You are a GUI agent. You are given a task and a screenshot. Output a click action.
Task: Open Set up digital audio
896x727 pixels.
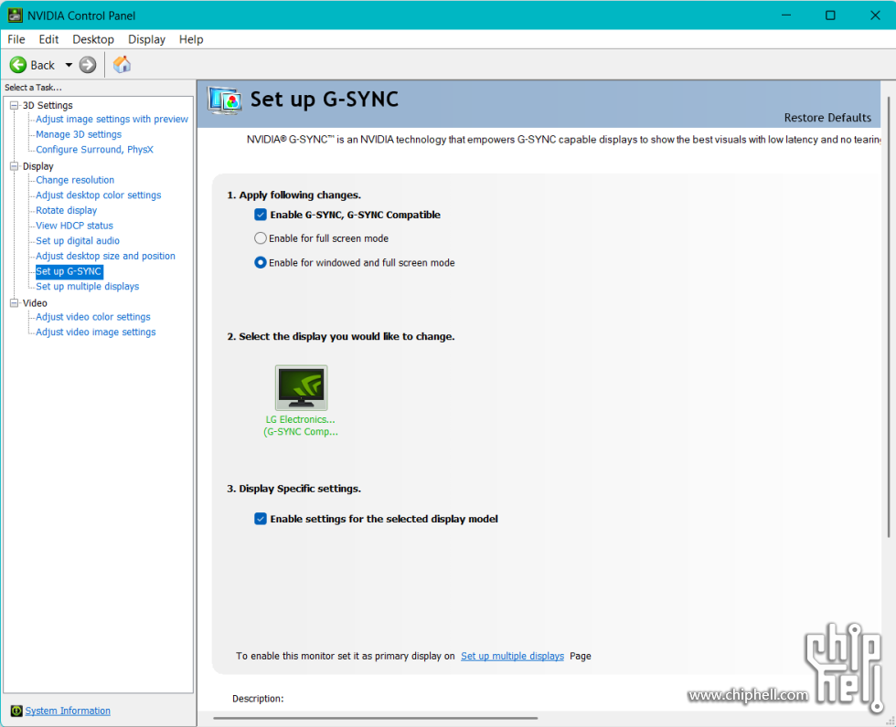(x=78, y=241)
